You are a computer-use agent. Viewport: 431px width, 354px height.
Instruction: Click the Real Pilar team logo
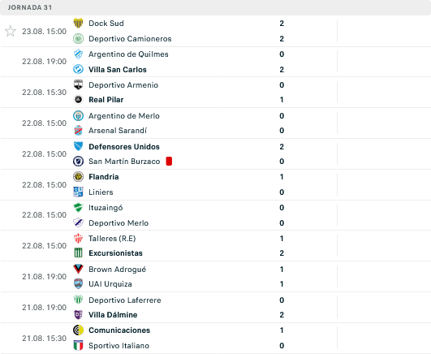tap(78, 100)
